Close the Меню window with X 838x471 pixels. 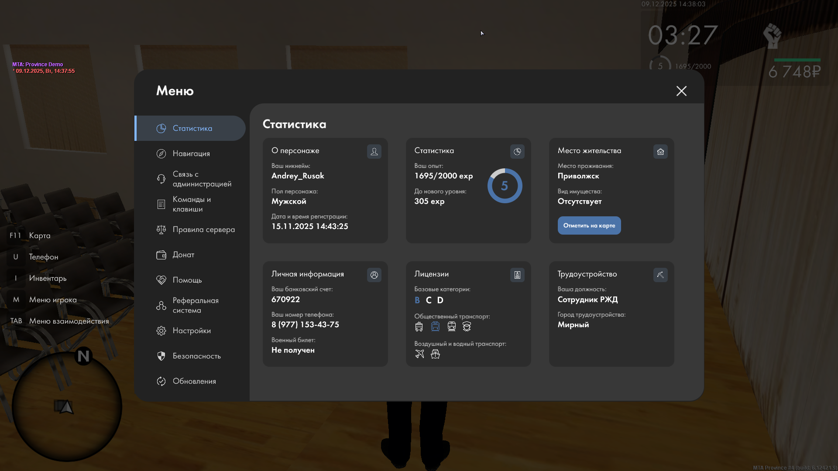click(x=681, y=91)
